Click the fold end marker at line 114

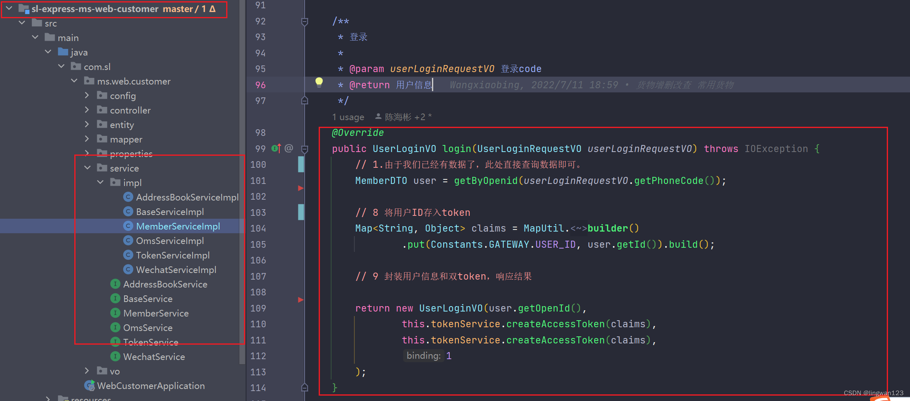click(305, 387)
